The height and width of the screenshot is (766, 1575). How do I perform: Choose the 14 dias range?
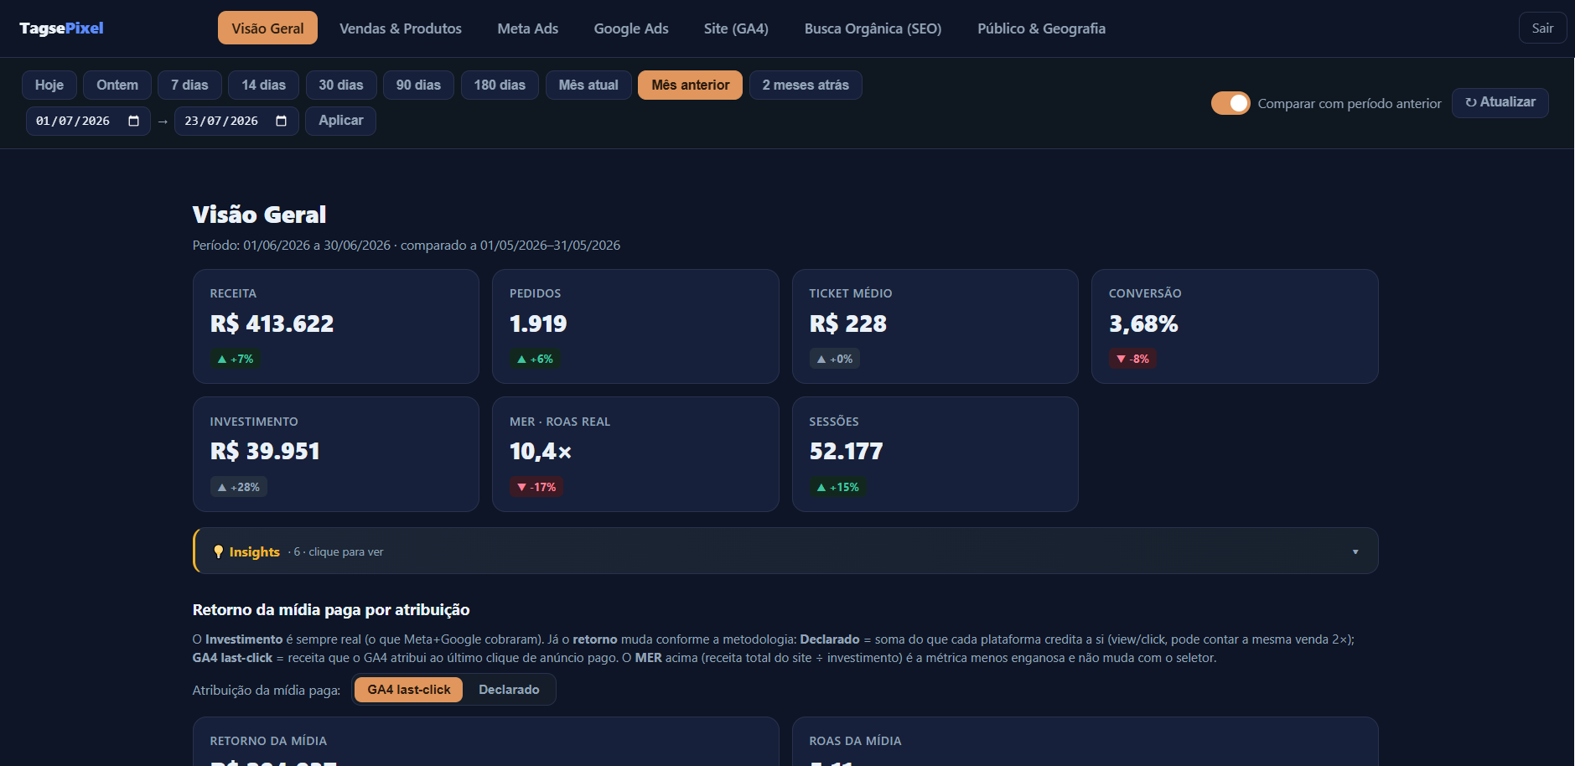click(x=263, y=85)
